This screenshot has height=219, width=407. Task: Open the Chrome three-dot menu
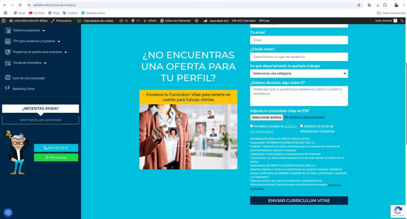pos(404,5)
